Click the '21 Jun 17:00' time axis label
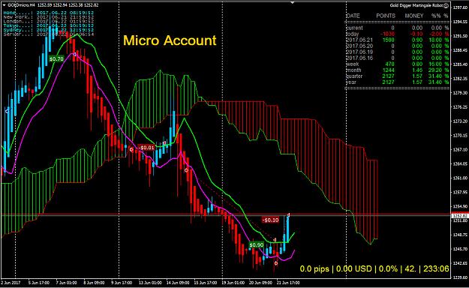 [x=288, y=283]
